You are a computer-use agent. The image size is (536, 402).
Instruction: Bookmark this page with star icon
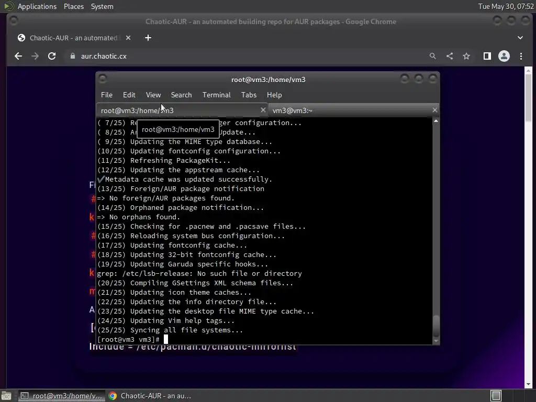click(466, 56)
